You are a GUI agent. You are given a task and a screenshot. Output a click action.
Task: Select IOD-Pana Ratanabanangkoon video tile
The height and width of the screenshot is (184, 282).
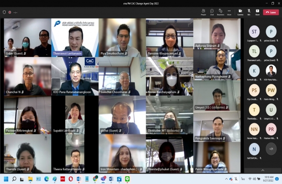pyautogui.click(x=75, y=76)
